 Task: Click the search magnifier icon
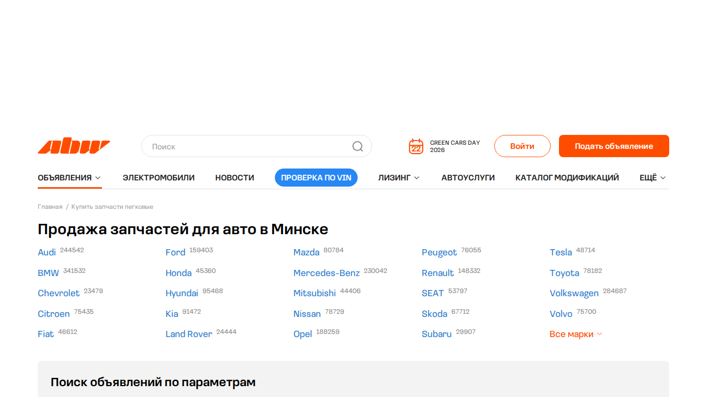358,146
